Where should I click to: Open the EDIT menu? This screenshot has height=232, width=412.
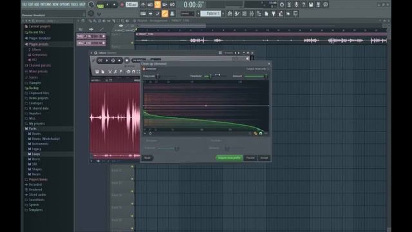click(30, 5)
